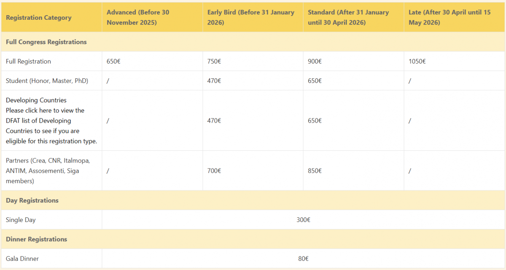Select the Early Bird column header
This screenshot has width=506, height=270.
[250, 17]
